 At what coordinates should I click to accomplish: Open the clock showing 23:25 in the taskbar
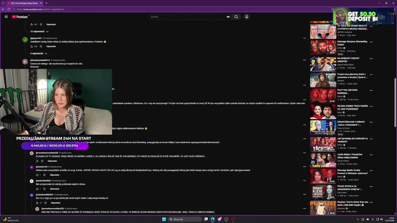click(389, 219)
